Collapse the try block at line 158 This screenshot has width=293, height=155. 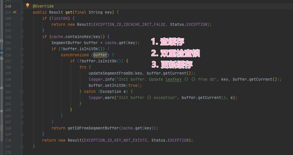tap(22, 67)
